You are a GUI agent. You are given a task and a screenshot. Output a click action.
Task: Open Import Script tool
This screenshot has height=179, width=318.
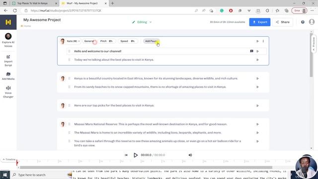click(x=8, y=61)
